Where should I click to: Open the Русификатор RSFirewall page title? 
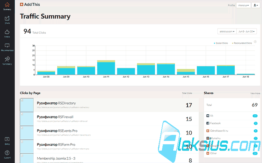[55, 117]
